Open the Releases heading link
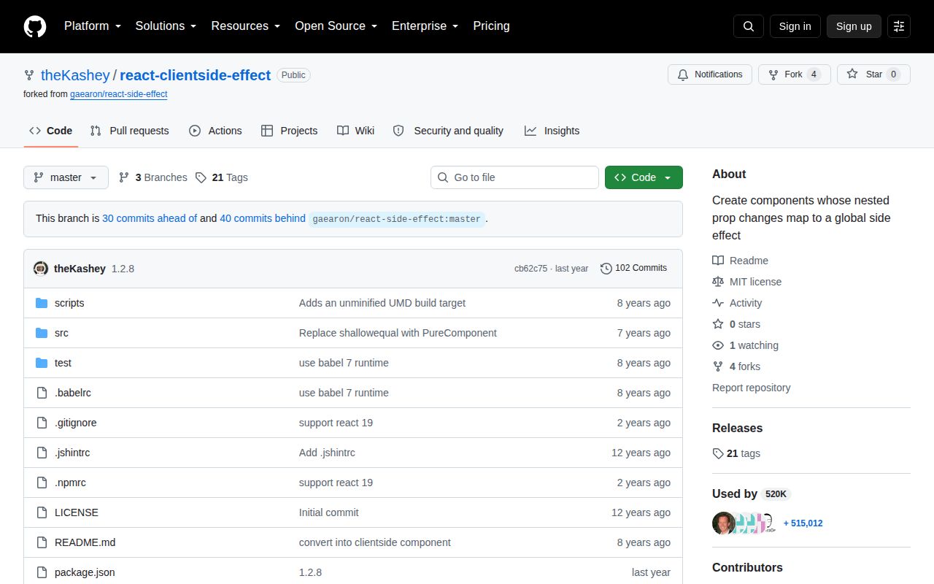Screen dimensions: 934x584 coord(737,429)
